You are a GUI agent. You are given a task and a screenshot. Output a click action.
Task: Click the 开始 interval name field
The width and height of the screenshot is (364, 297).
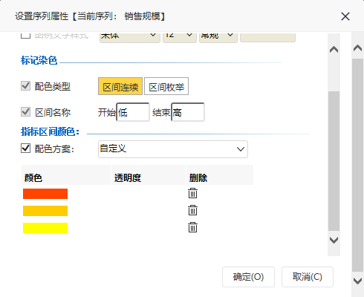coord(133,112)
